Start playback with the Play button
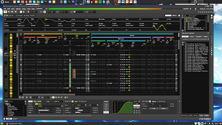The image size is (222, 125). tap(5, 12)
